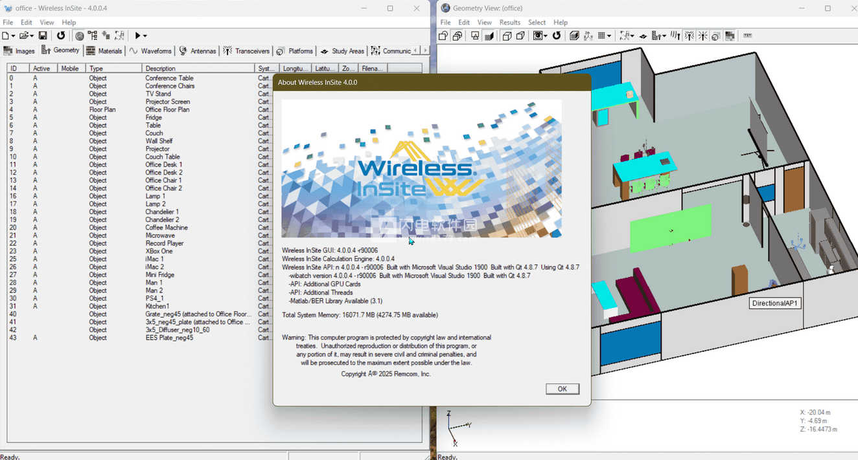This screenshot has height=460, width=858.
Task: Select the Coffee Machine row in list
Action: click(167, 228)
